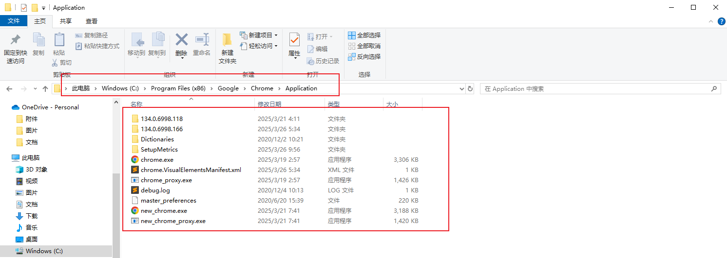Click the back navigation arrow
Screen dimensions: 727x258
point(9,89)
